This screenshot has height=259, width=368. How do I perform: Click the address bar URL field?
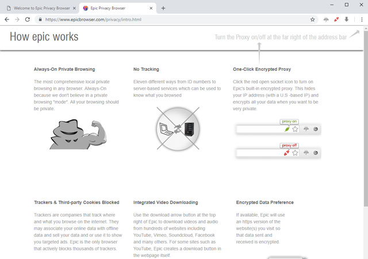click(176, 20)
